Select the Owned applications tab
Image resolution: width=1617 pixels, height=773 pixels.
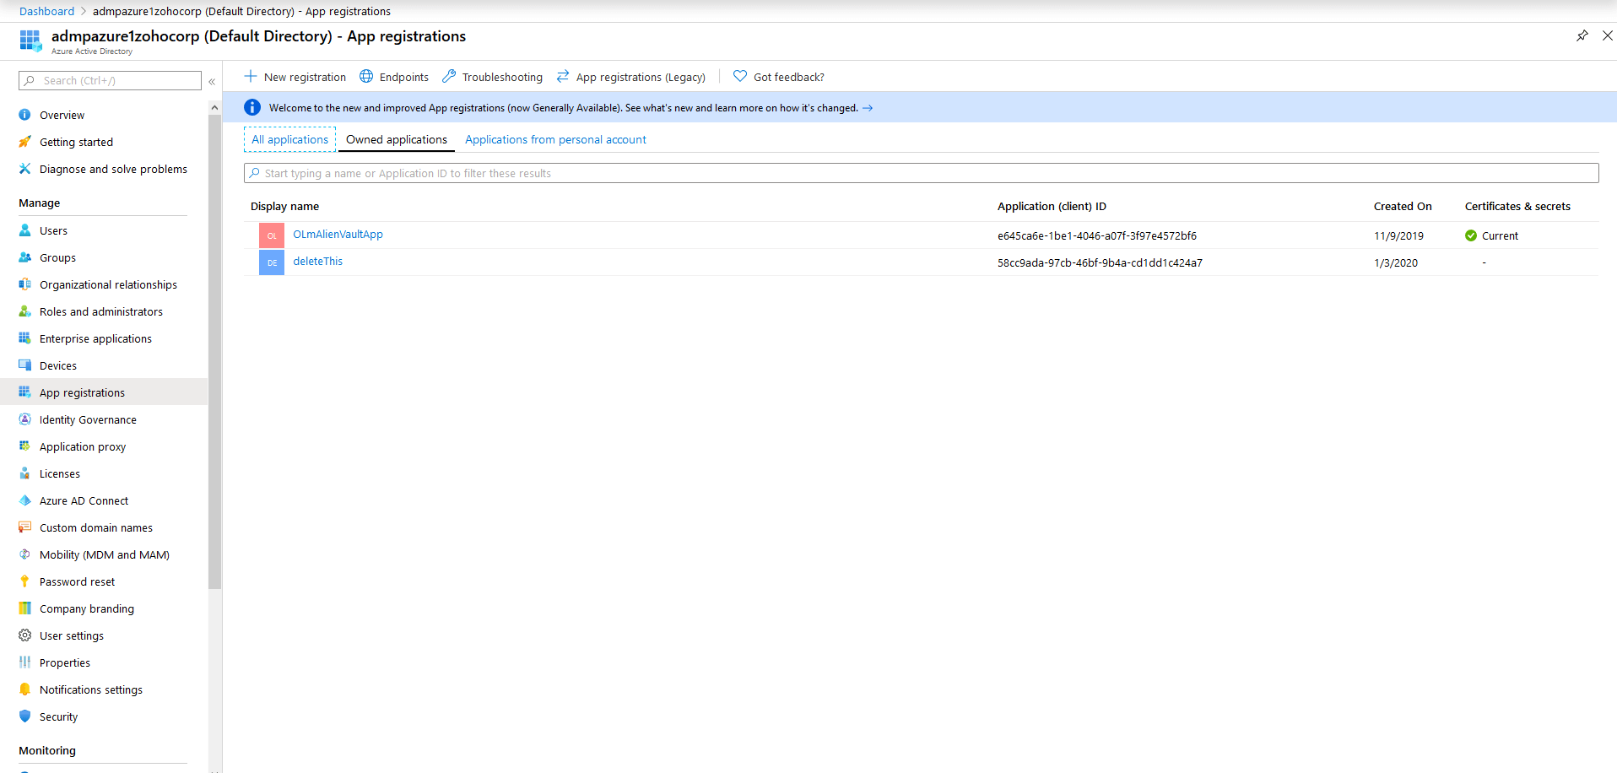click(x=397, y=139)
